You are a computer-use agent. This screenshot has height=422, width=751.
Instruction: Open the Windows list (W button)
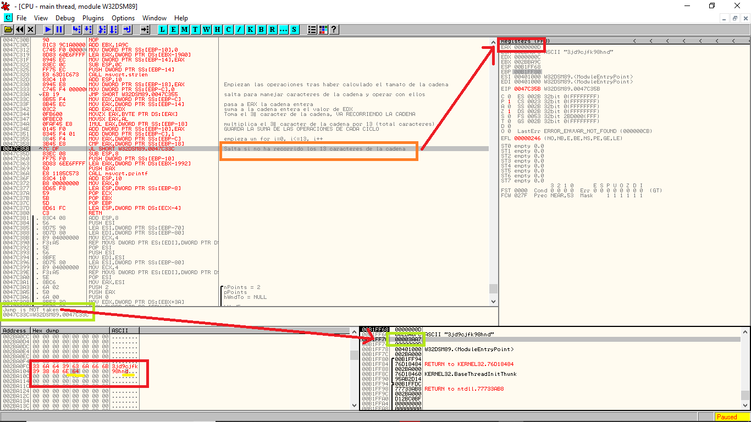point(206,29)
